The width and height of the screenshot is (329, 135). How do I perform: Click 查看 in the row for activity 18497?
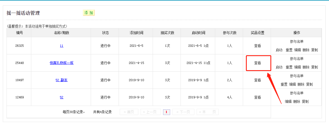(257, 80)
